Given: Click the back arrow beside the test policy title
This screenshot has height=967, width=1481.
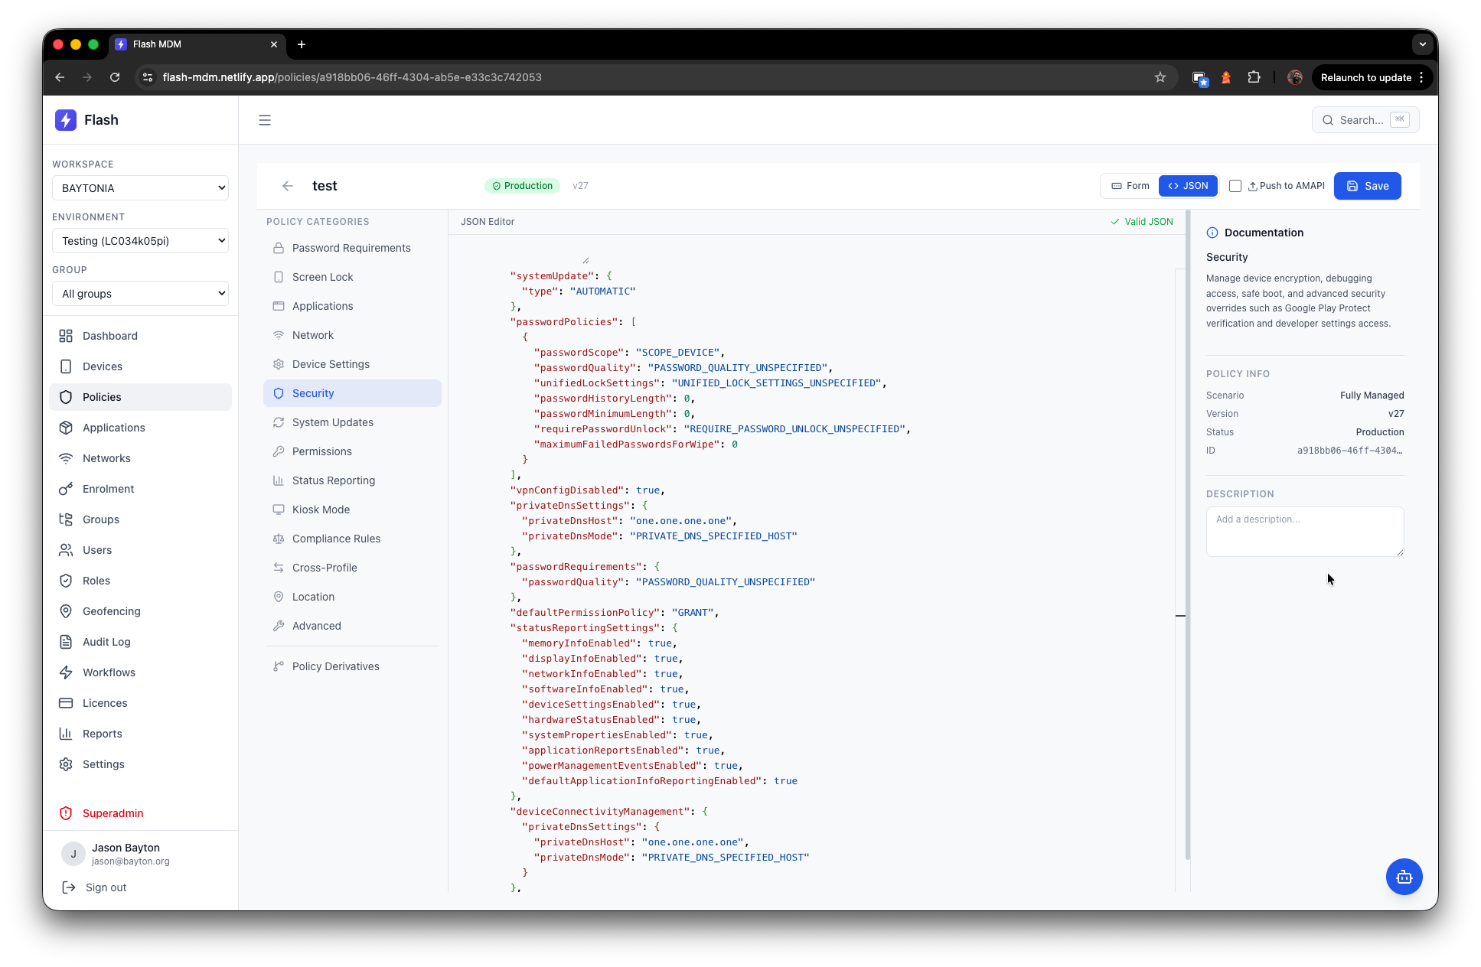Looking at the screenshot, I should tap(288, 186).
